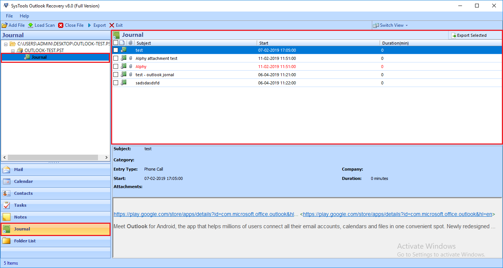Click the Export arrow icon in toolbar
The width and height of the screenshot is (503, 268).
89,25
